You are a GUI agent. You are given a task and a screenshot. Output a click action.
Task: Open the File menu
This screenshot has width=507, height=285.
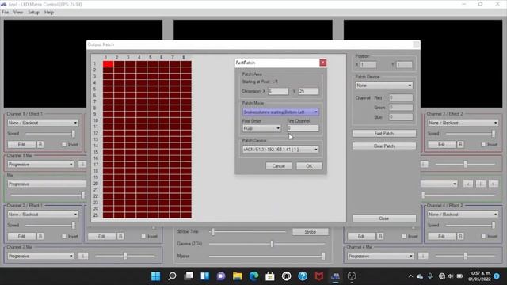(6, 13)
